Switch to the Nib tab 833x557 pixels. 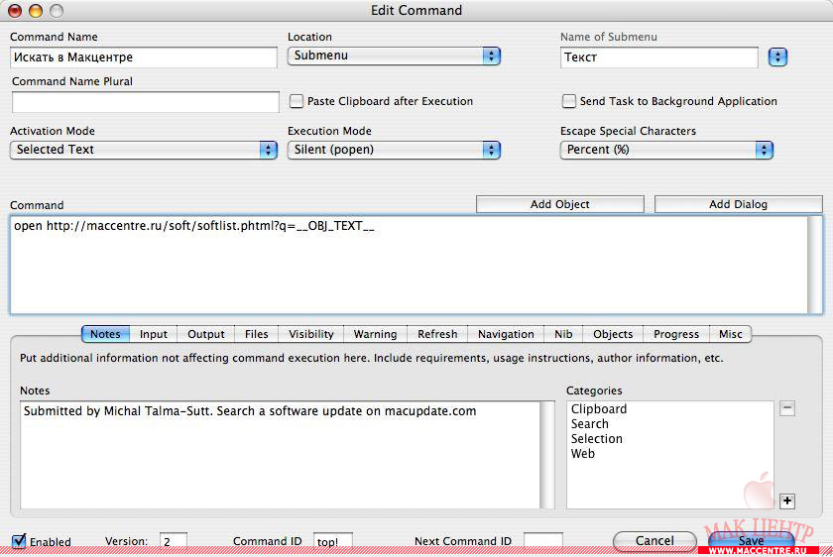pos(563,334)
